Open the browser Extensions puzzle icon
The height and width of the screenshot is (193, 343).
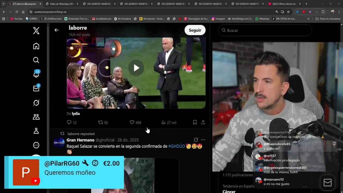point(323,12)
